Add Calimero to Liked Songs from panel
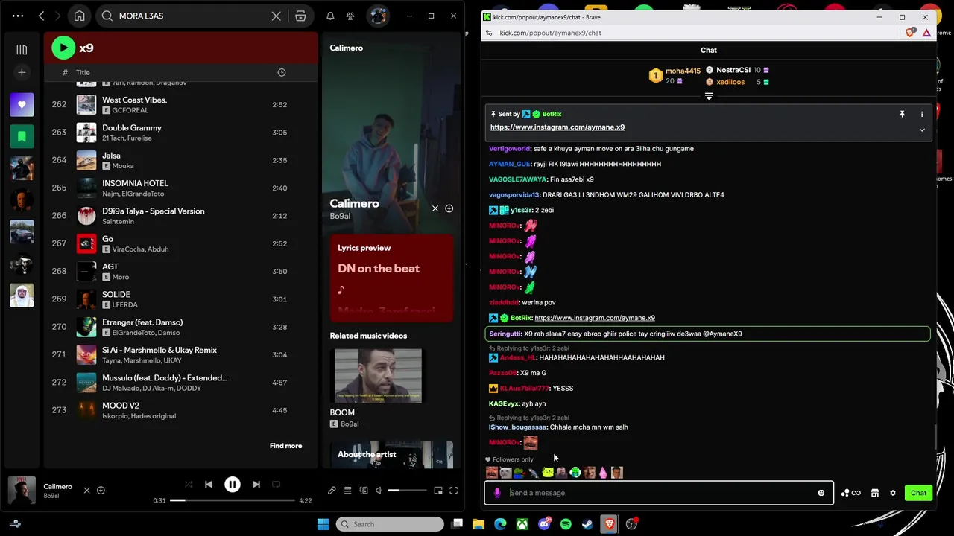The image size is (954, 536). (x=449, y=208)
